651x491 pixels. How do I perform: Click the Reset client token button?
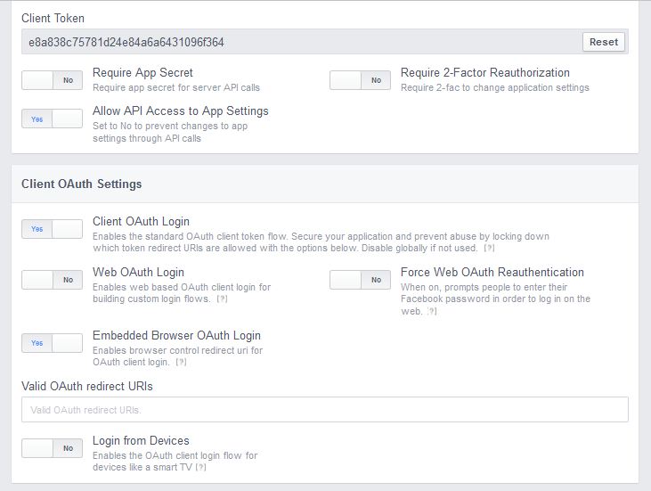coord(603,42)
